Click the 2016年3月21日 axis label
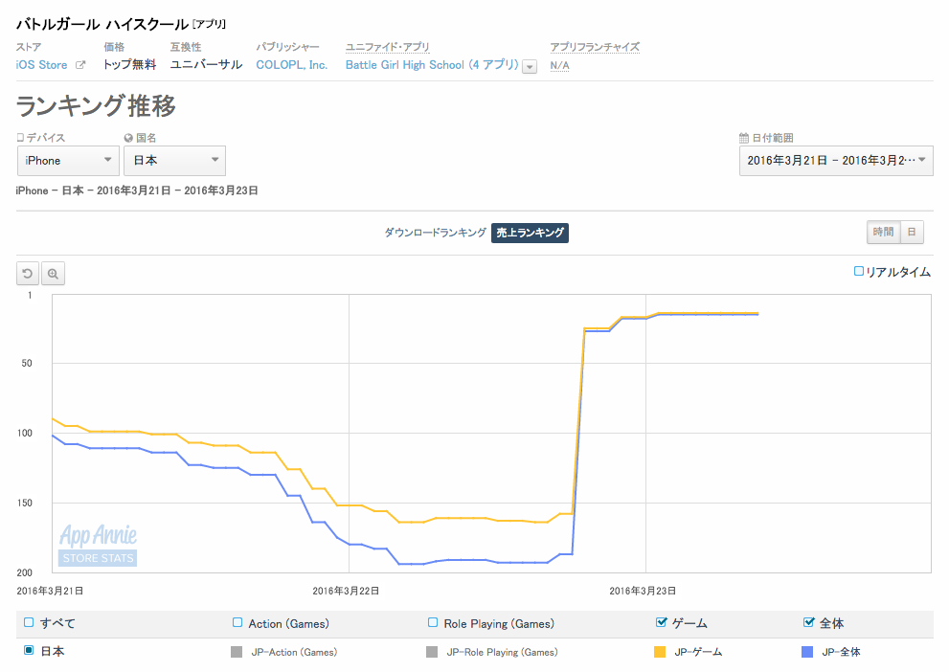This screenshot has width=949, height=672. pos(50,591)
